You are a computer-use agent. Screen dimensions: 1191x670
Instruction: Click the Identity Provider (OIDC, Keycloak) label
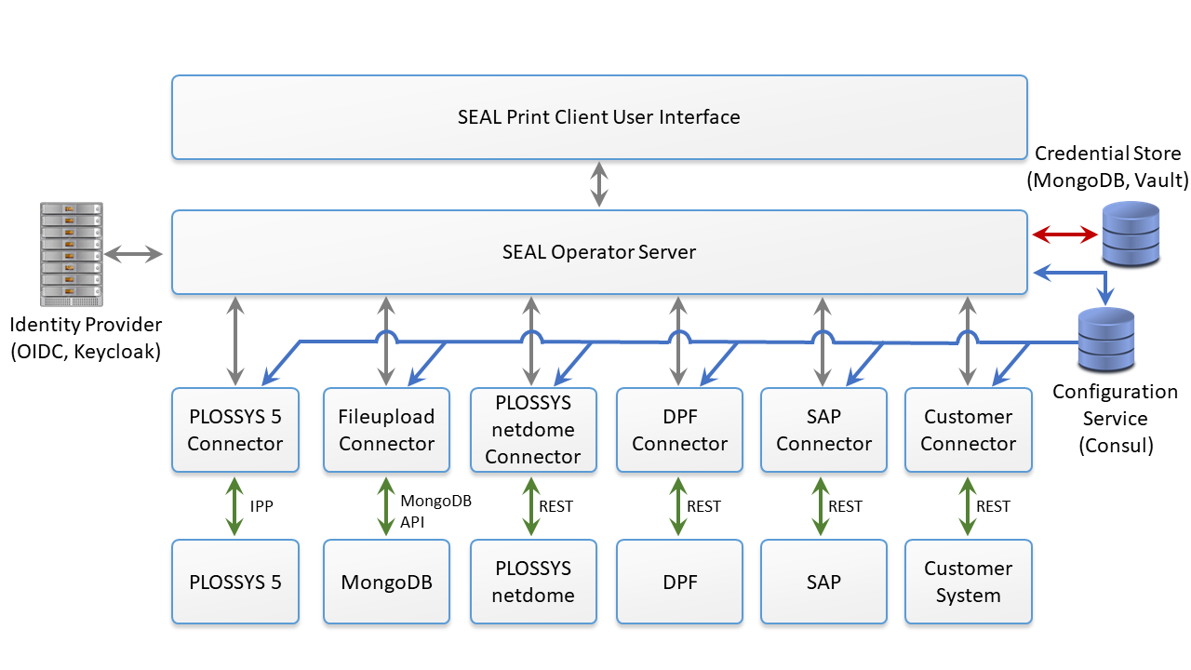click(86, 338)
